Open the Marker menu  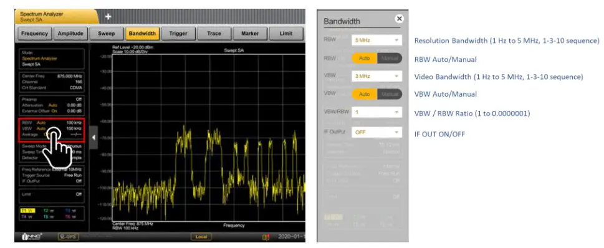250,34
